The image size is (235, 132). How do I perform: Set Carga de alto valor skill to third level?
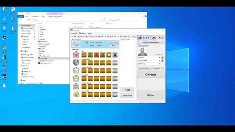point(96,71)
